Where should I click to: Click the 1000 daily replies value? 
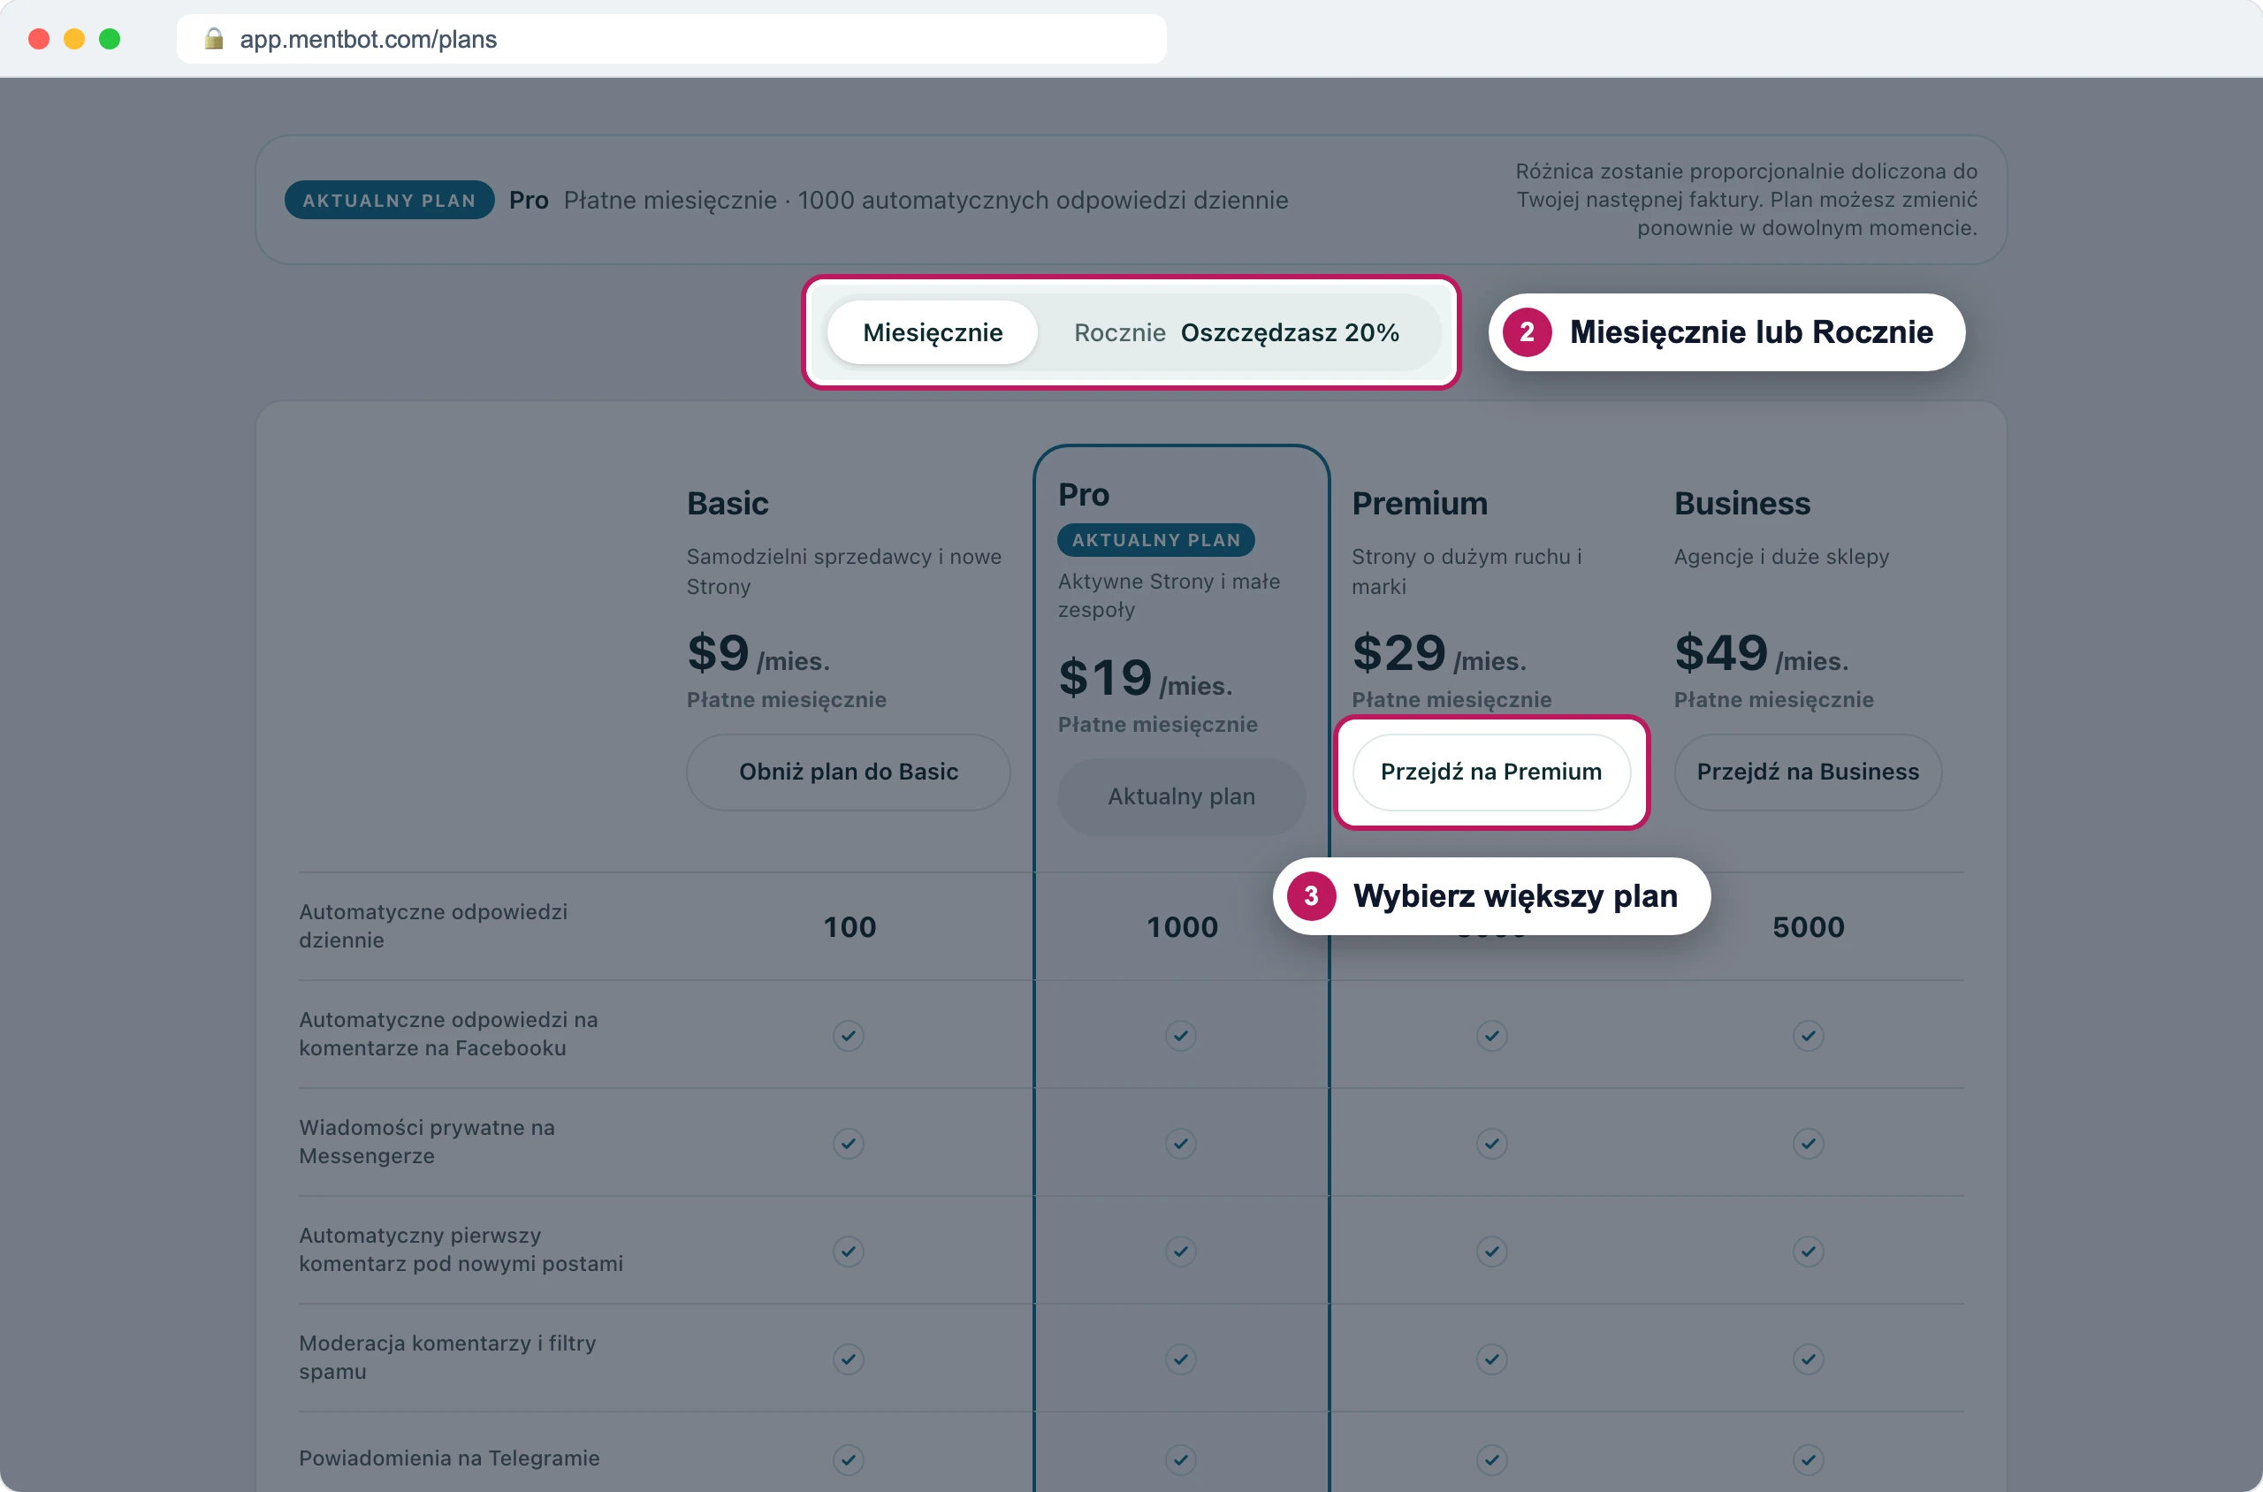point(1182,927)
